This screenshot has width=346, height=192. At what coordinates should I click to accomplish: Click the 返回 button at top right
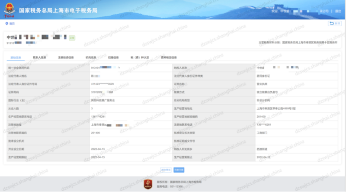334,23
